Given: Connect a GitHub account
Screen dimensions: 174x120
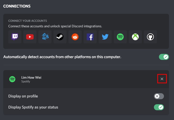Looking at the screenshot, I should click(150, 37).
